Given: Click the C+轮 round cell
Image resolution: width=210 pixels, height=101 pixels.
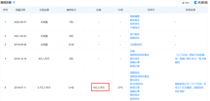Looking at the screenshot, I should (x=71, y=88).
